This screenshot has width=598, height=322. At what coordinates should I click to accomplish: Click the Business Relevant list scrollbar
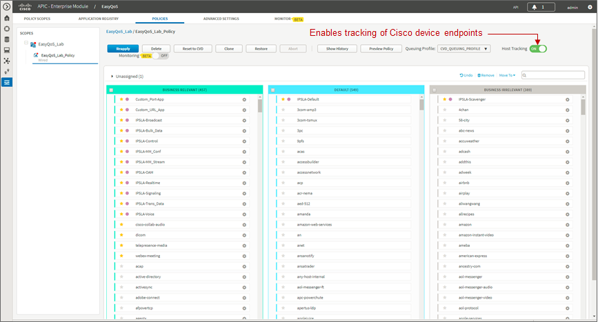[260, 105]
